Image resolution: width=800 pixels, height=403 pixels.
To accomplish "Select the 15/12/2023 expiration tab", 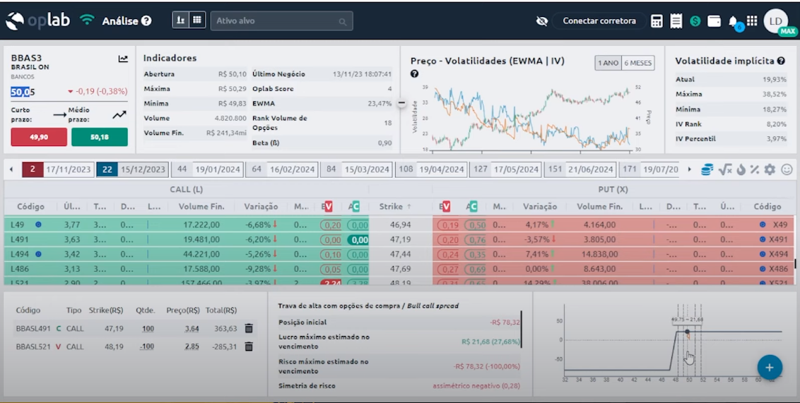I will [142, 169].
